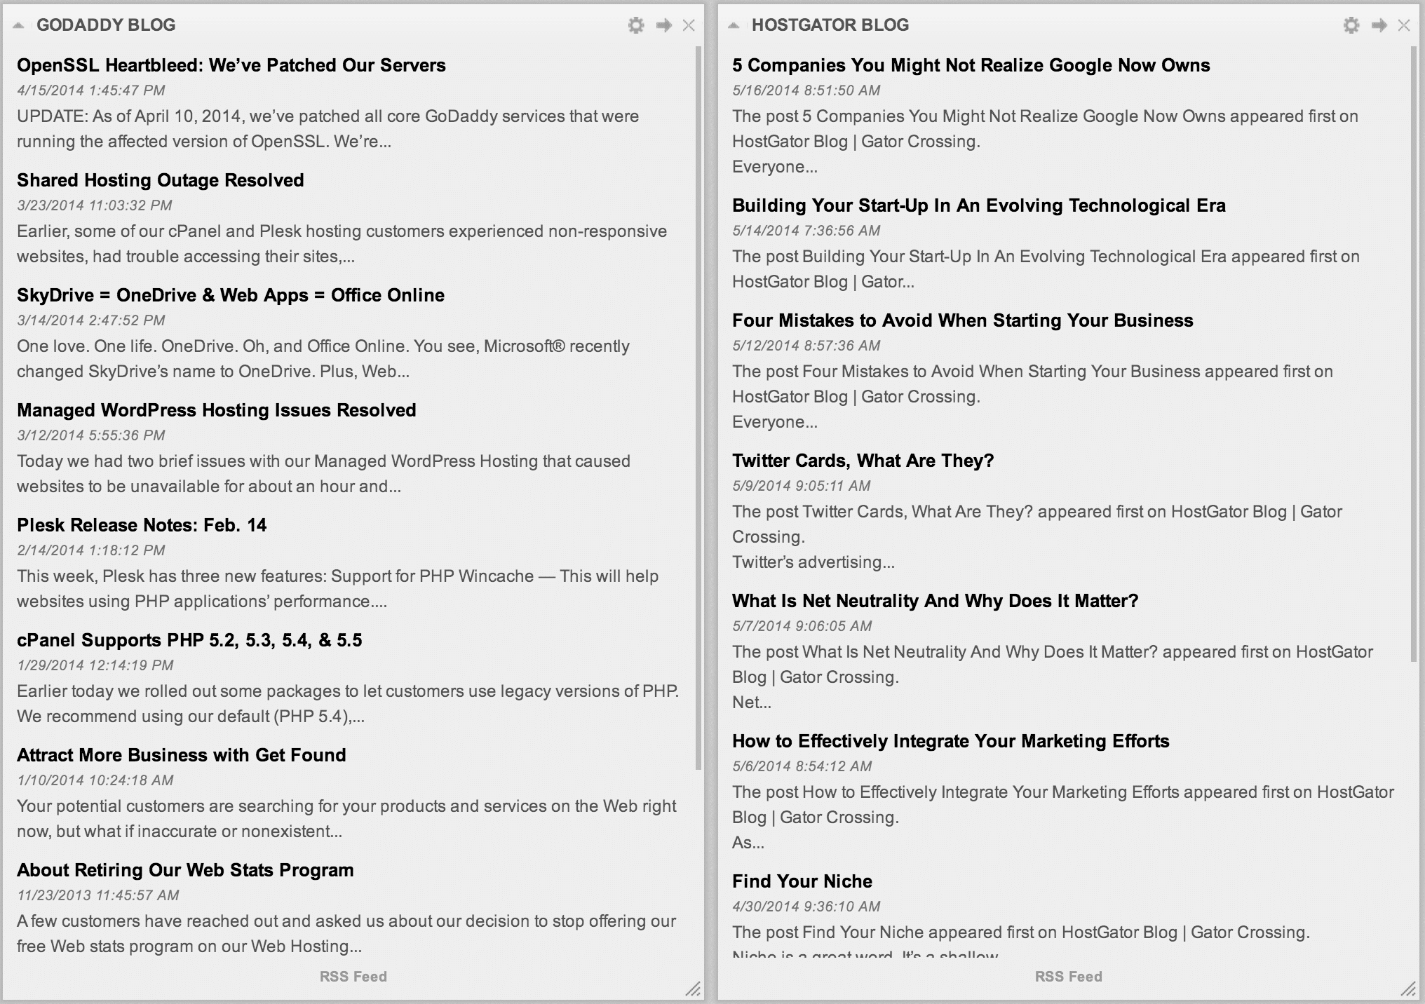Open settings gear in HostGator Blog widget
The width and height of the screenshot is (1425, 1004).
pos(1351,26)
